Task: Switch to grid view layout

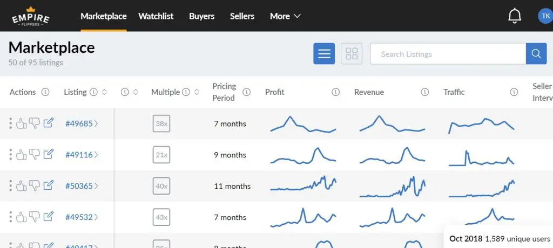Action: (352, 53)
